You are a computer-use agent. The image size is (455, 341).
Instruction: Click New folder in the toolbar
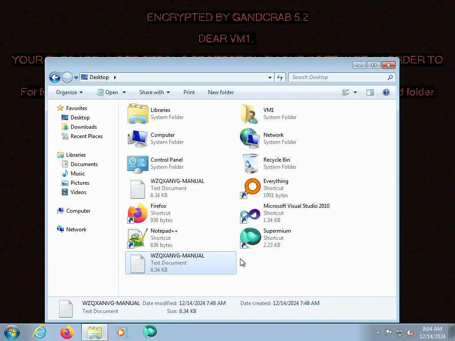coord(221,92)
